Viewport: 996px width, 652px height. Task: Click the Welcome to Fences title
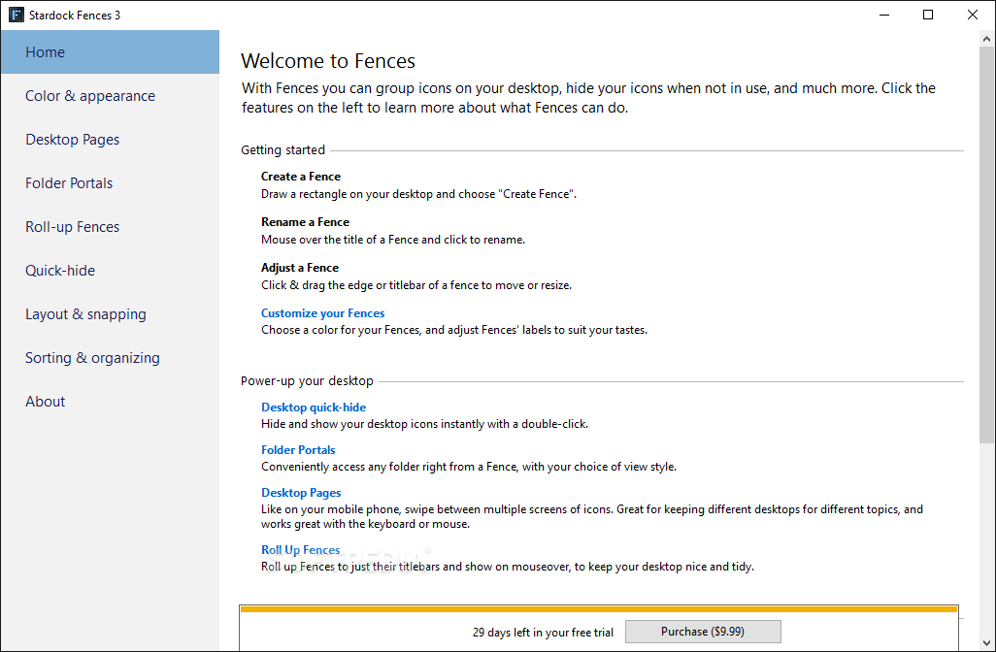[328, 61]
